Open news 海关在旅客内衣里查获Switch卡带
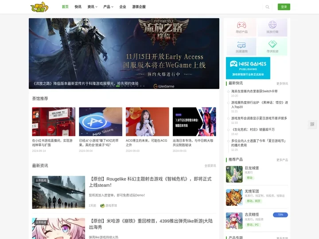 254,91
